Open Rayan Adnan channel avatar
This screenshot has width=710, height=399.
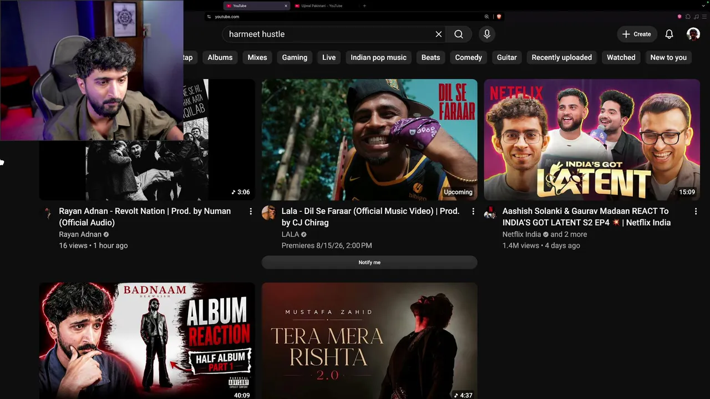coord(47,213)
